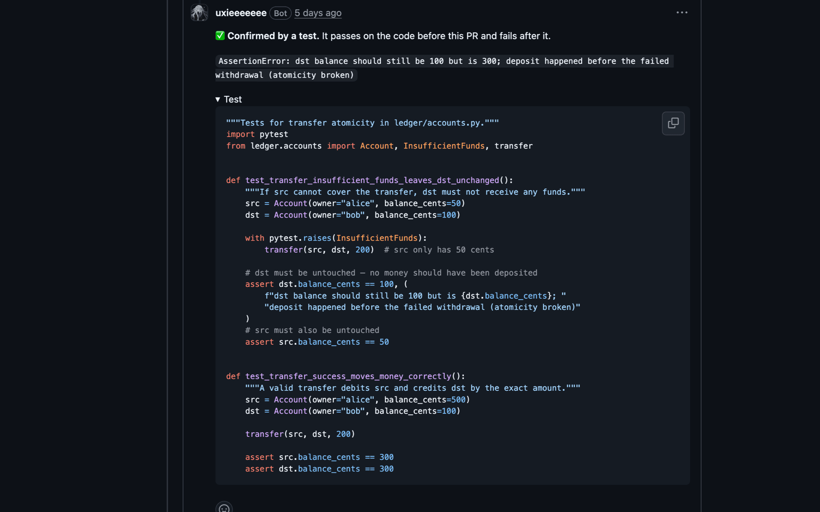Screen dimensions: 820x512
Task: Click the 'Confirmed by a test.' bold text
Action: tap(273, 36)
